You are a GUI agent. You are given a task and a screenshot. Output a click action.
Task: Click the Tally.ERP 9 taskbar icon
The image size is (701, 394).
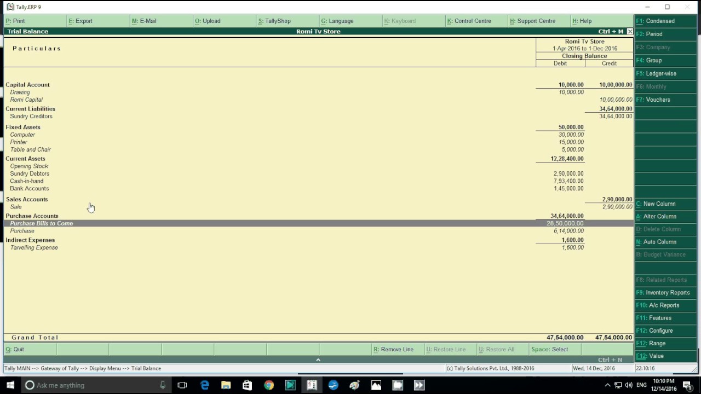pyautogui.click(x=312, y=385)
